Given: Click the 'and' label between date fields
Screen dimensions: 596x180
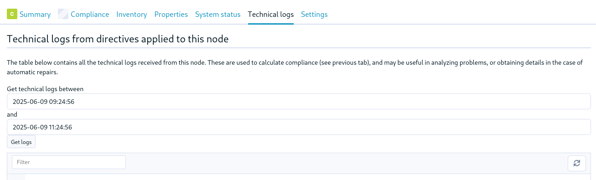Looking at the screenshot, I should 12,114.
